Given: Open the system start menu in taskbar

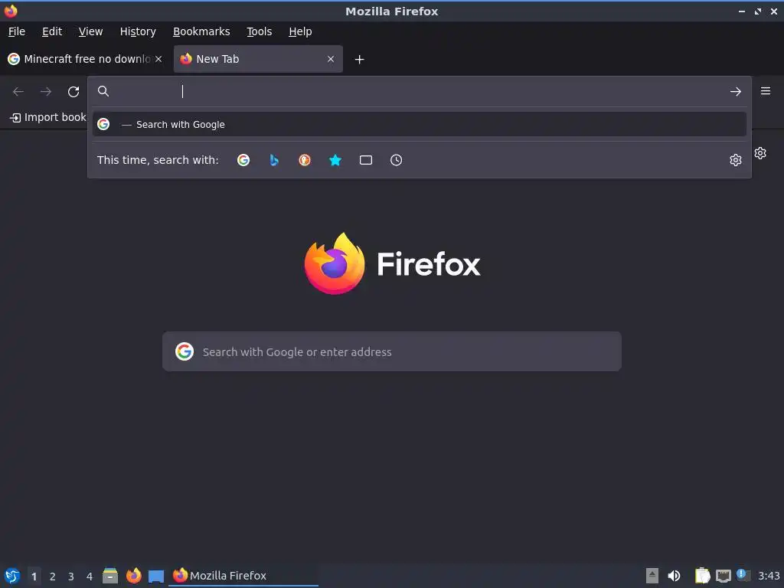Looking at the screenshot, I should [x=12, y=576].
